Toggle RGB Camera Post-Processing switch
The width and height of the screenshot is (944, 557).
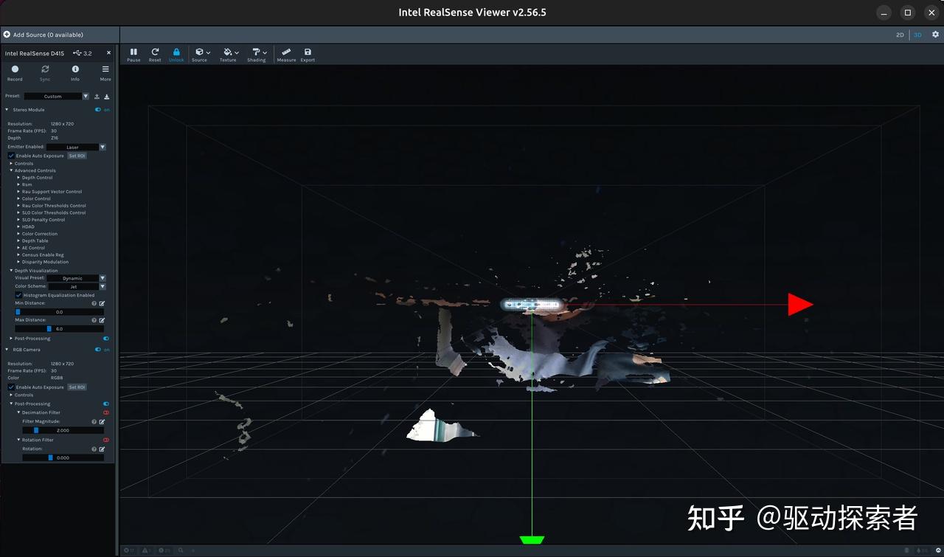pos(106,404)
